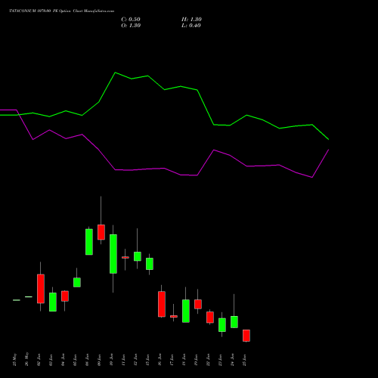Click the 19 Jun date label

coord(197,360)
